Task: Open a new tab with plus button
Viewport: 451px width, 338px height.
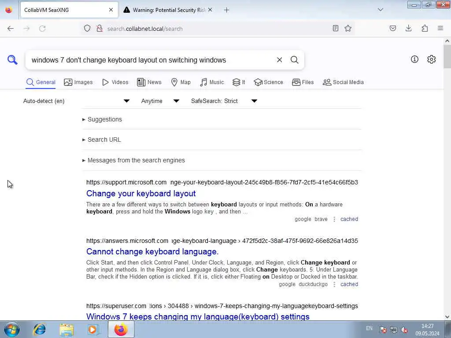Action: pyautogui.click(x=226, y=10)
